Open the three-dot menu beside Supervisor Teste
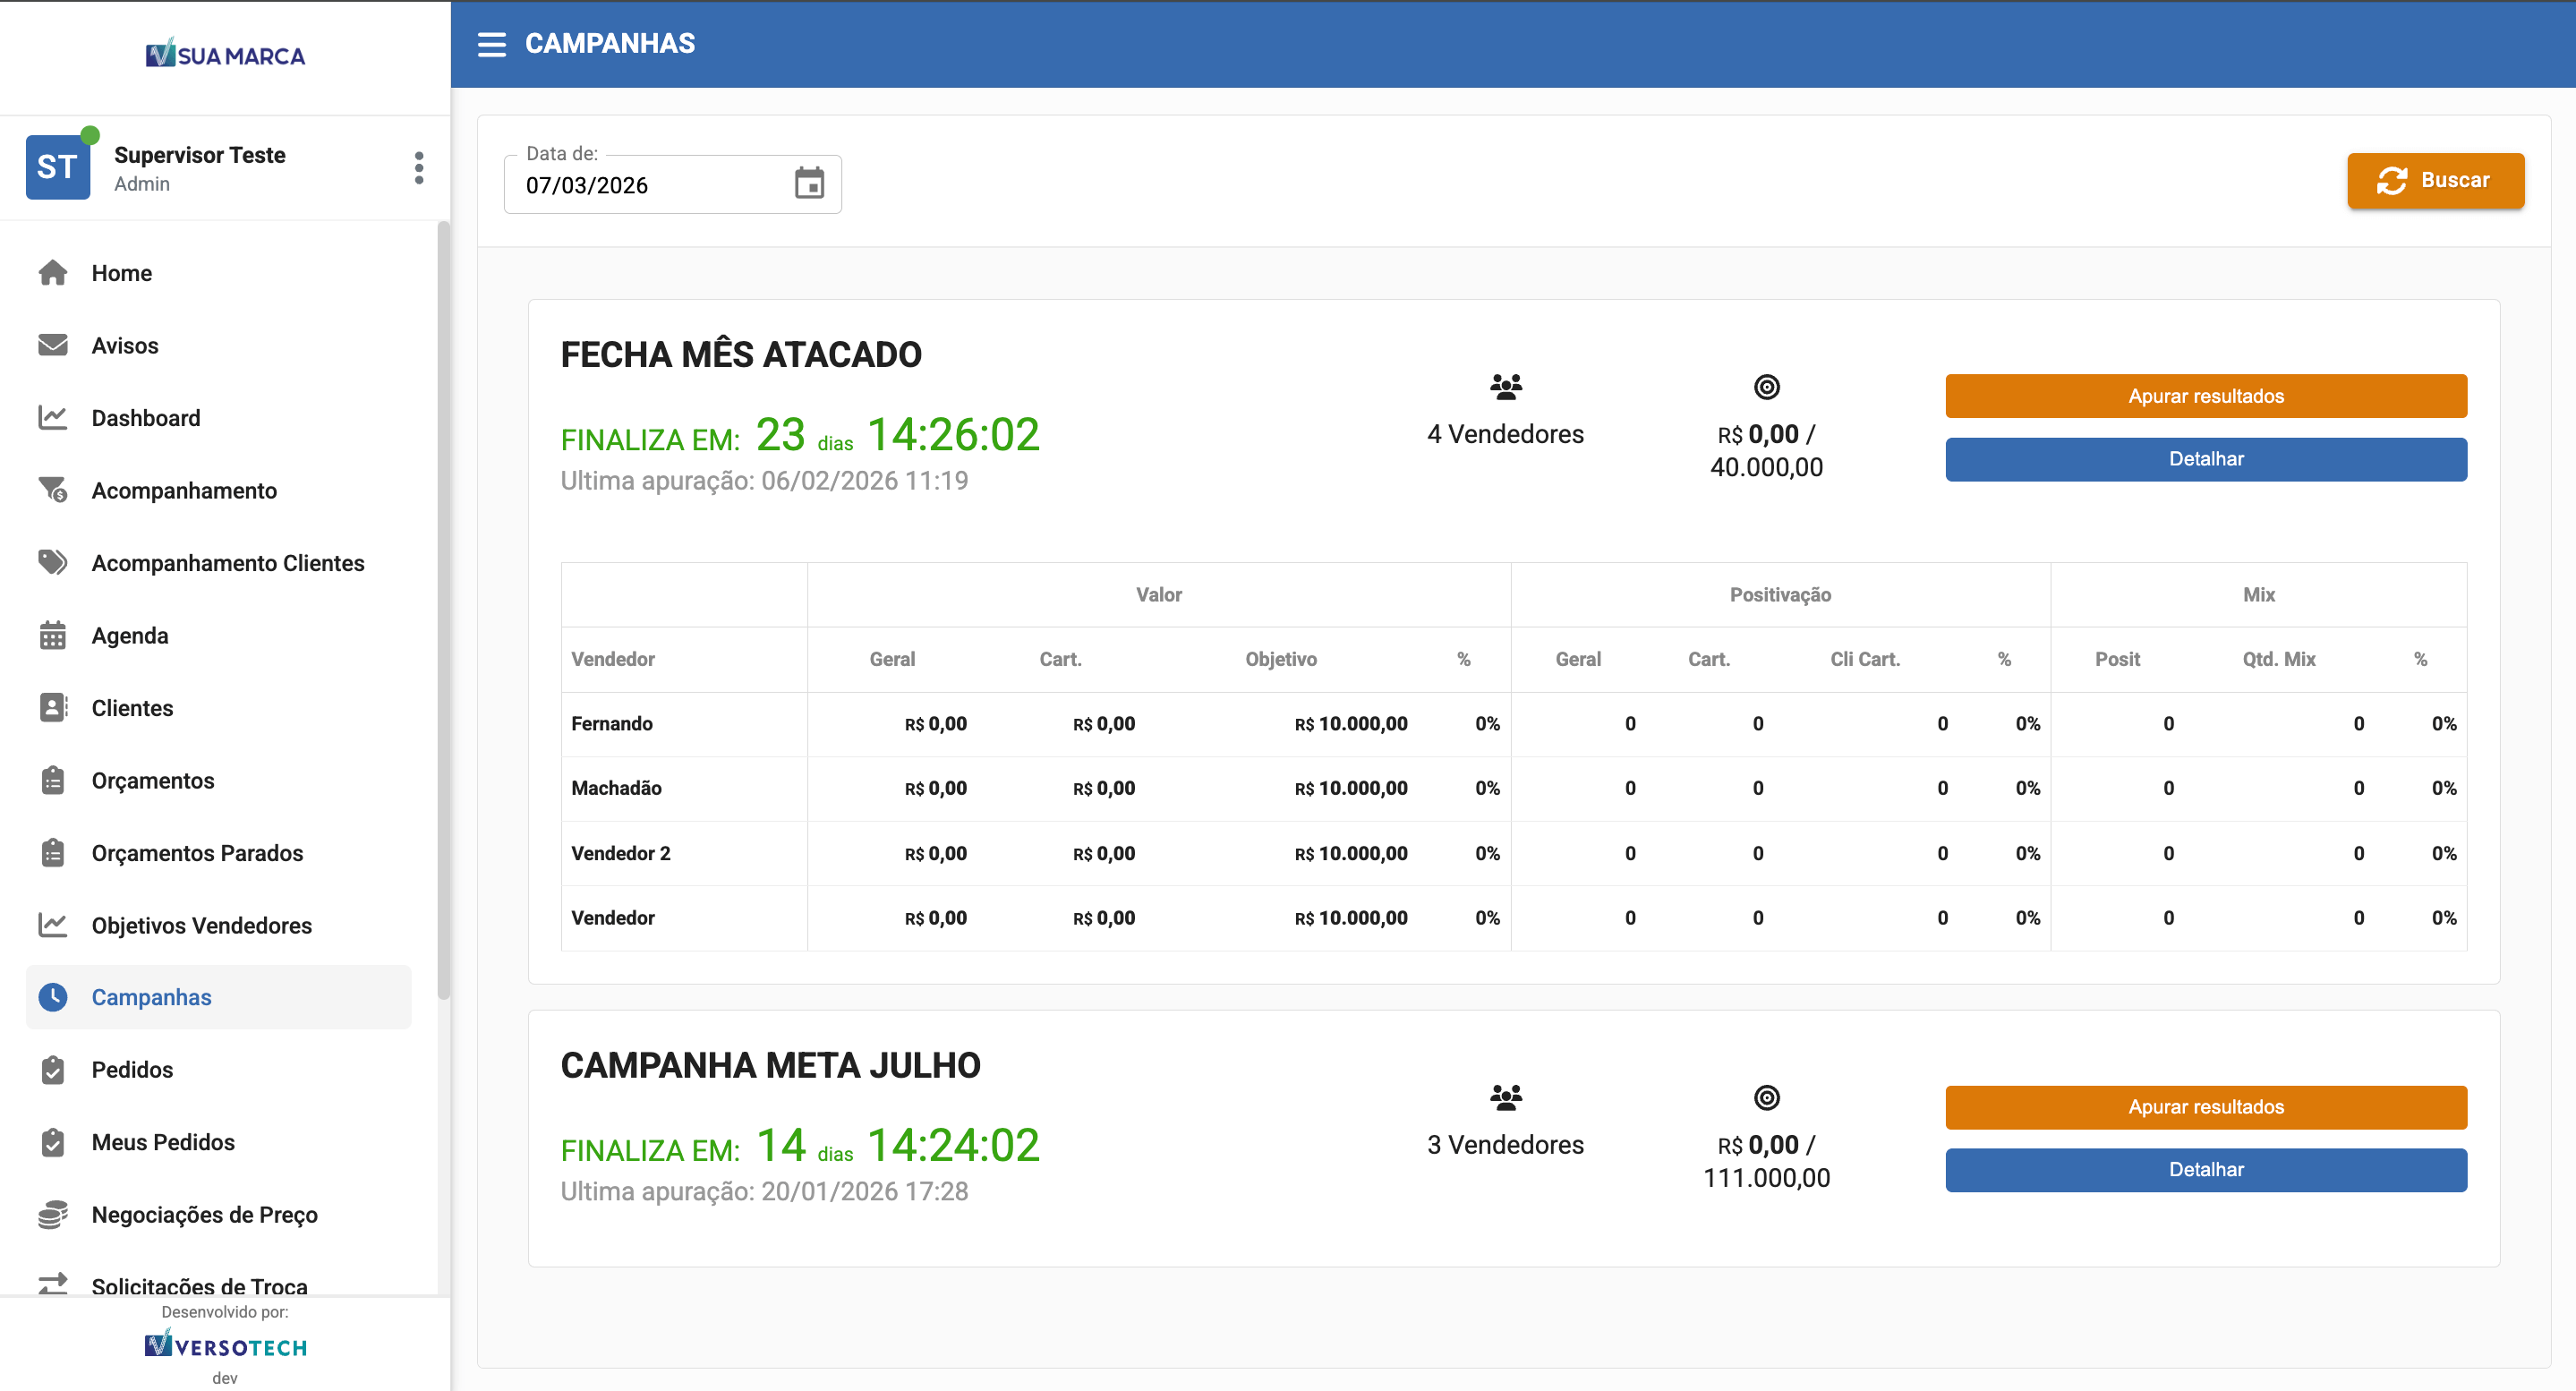The image size is (2576, 1391). pos(419,167)
